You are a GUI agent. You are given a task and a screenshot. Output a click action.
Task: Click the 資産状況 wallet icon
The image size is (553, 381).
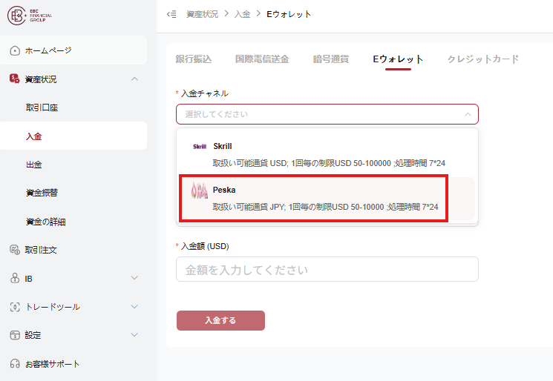click(14, 79)
